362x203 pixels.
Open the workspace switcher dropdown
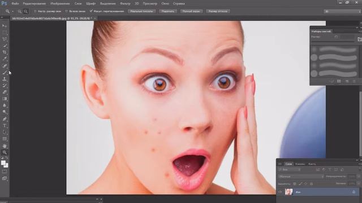coord(343,11)
